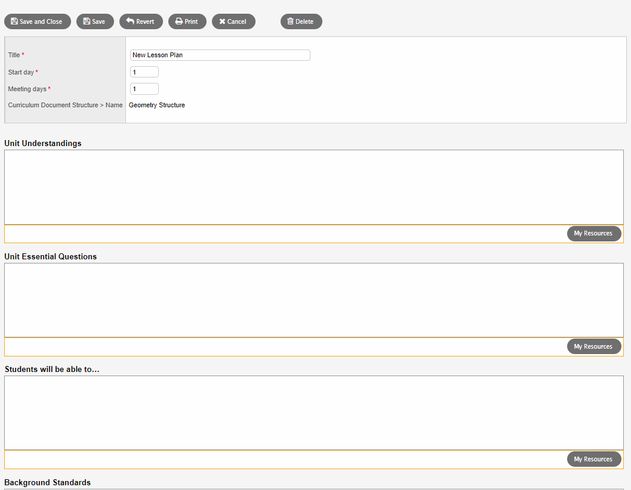This screenshot has height=490, width=631.
Task: Click the Background Standards section heading
Action: click(x=47, y=482)
